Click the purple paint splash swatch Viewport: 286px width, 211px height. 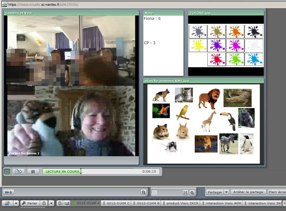point(216,45)
